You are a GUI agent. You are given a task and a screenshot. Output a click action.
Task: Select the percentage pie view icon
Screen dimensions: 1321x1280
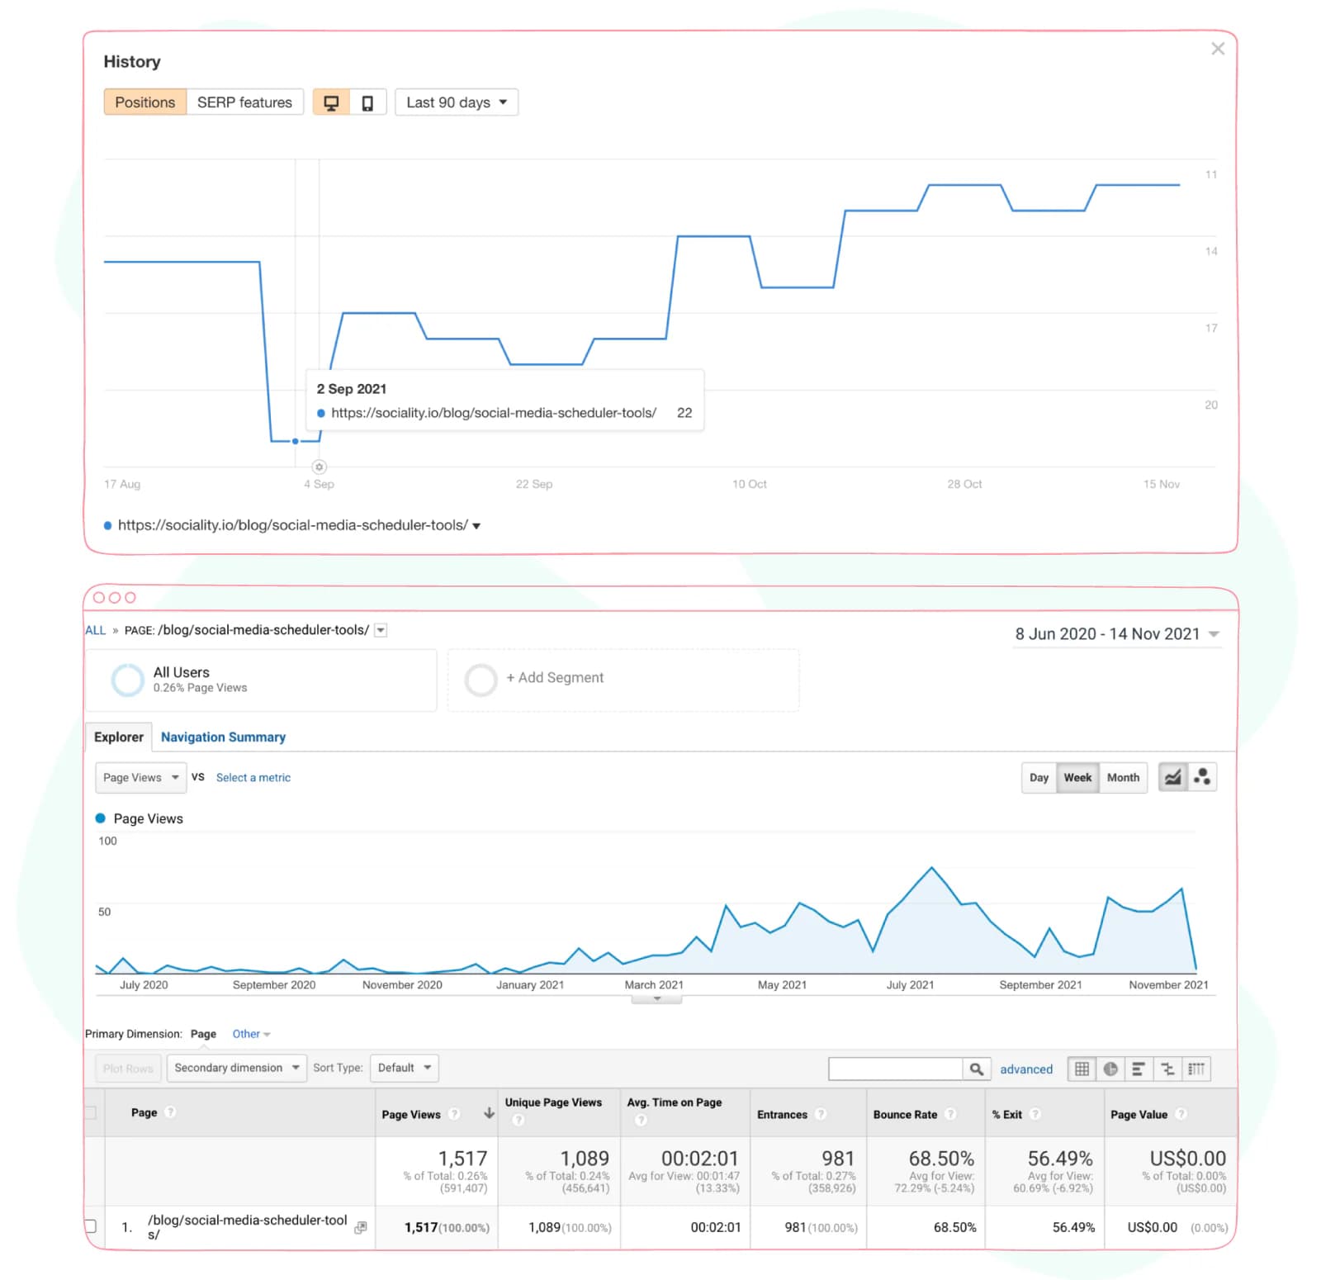[x=1110, y=1069]
